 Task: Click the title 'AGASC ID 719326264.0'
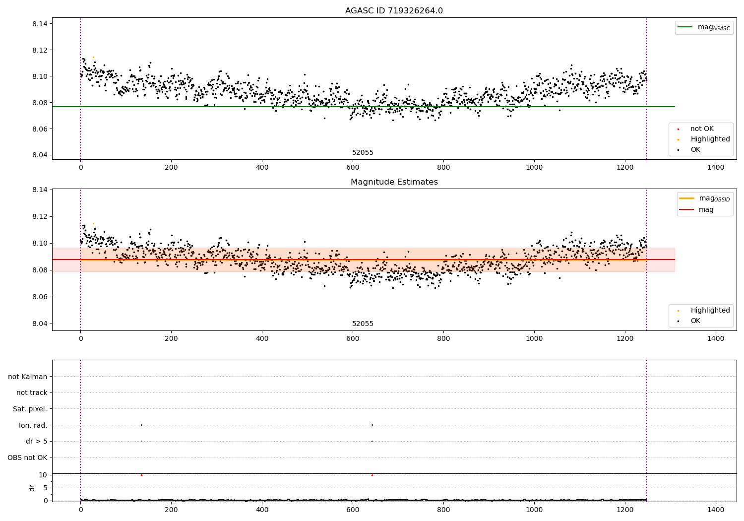pos(394,11)
